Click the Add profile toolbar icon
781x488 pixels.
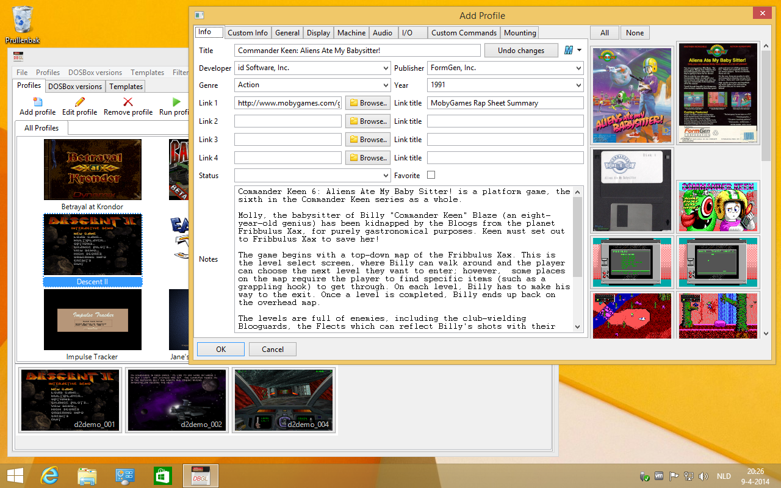(37, 102)
